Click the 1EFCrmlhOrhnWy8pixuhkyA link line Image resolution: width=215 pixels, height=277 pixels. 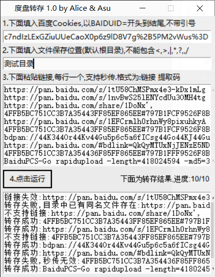[x=105, y=121]
